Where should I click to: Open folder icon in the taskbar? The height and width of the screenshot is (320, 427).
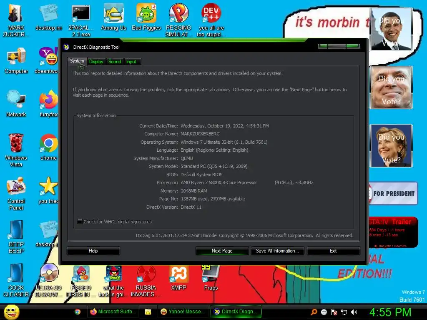pos(148,312)
